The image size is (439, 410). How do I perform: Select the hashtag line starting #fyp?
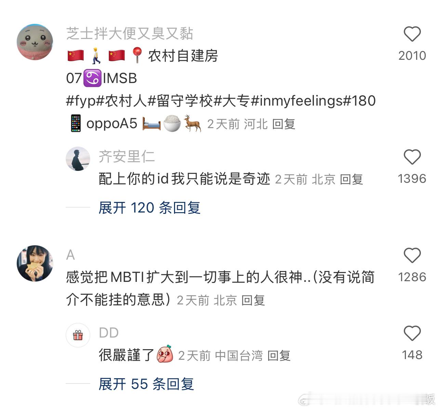221,101
